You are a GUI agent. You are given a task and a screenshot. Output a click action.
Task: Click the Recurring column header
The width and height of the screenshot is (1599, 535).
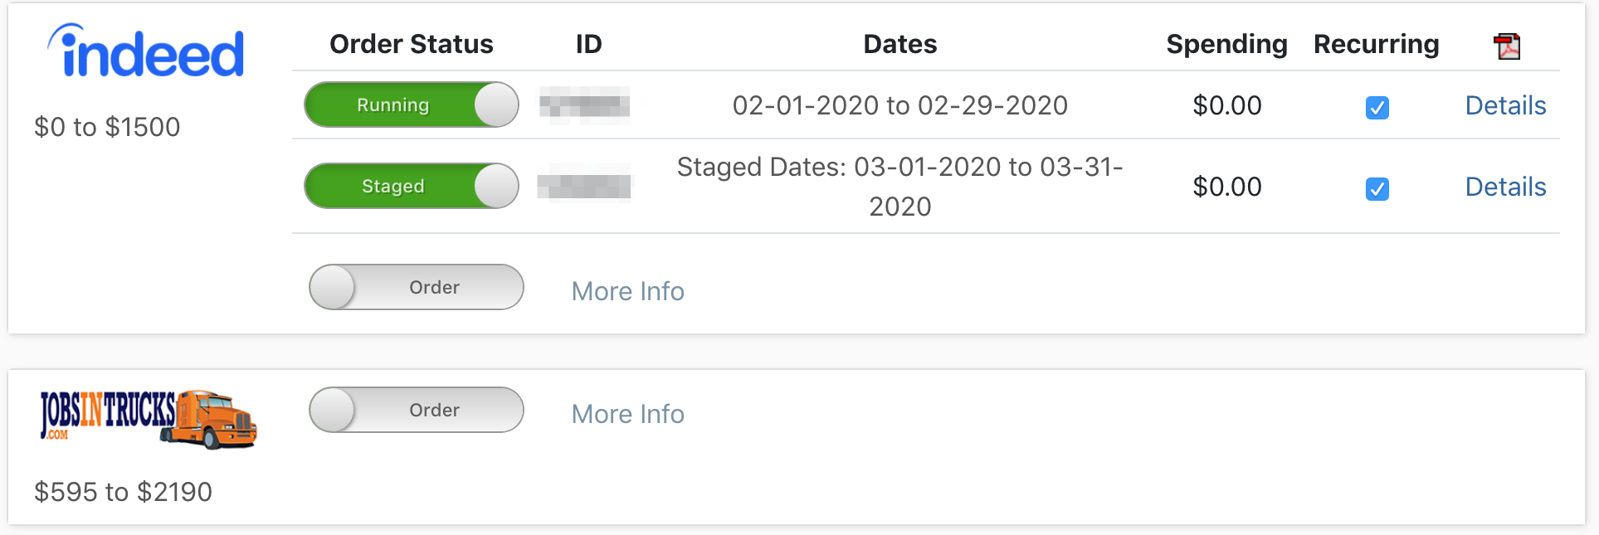coord(1377,44)
